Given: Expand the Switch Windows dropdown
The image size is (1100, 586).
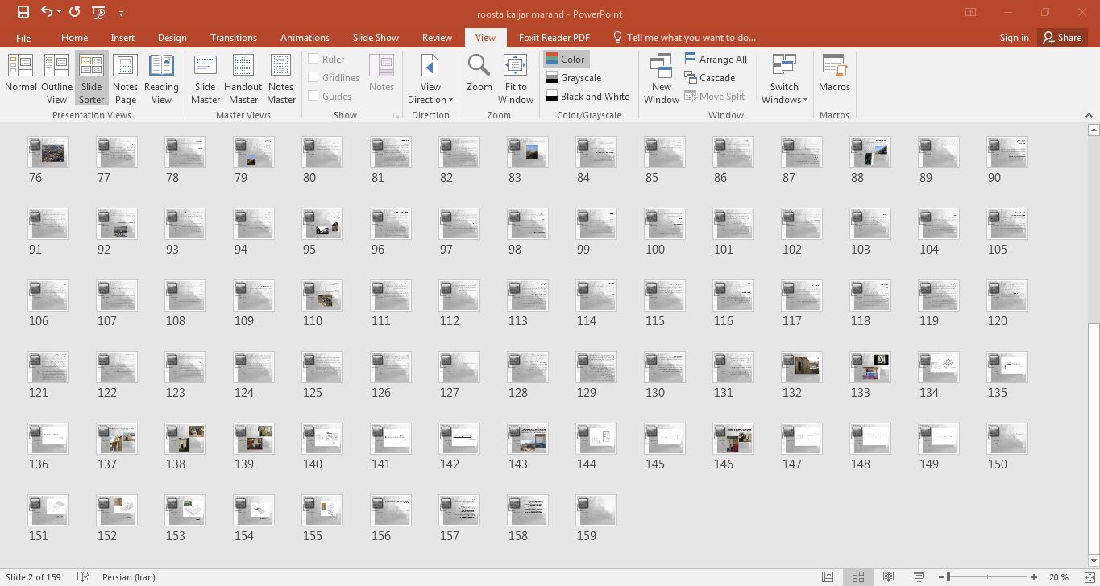Looking at the screenshot, I should tap(784, 79).
